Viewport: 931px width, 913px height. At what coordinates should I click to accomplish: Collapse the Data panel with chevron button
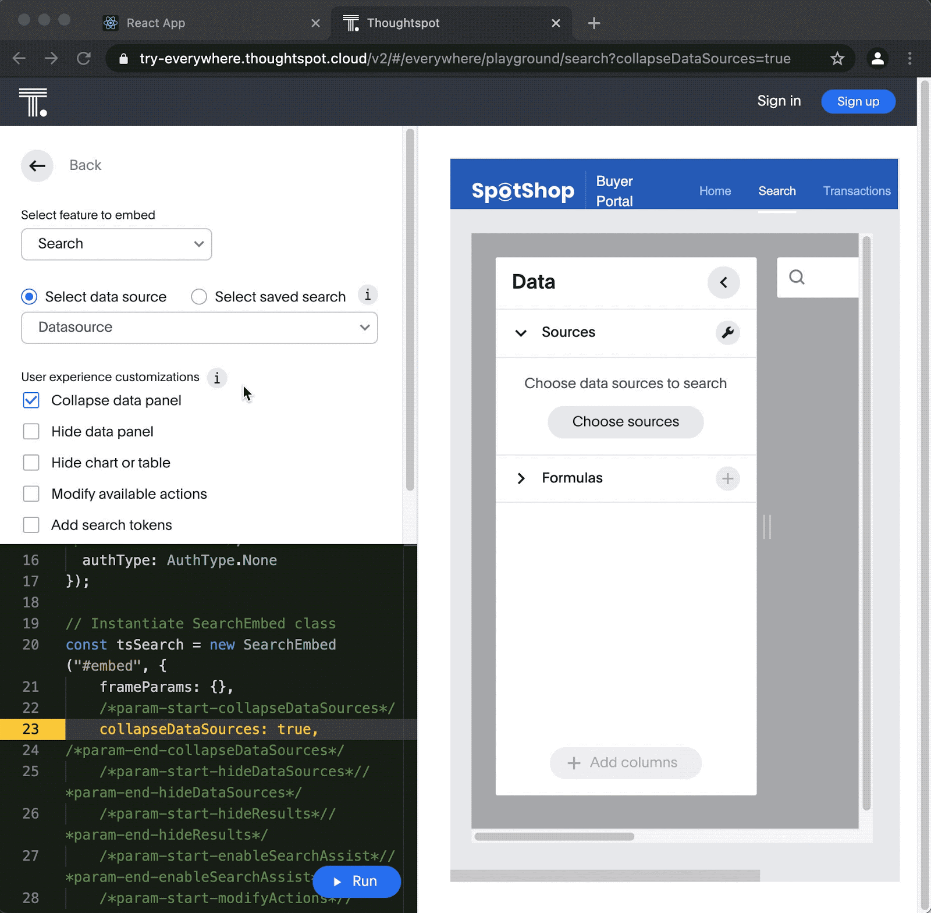pos(723,282)
